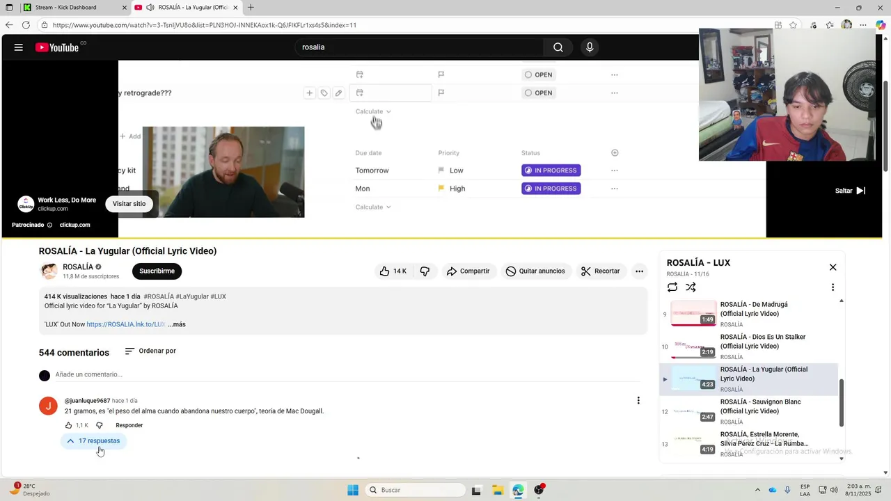
Task: Click the Quitar anuncios button
Action: point(536,271)
